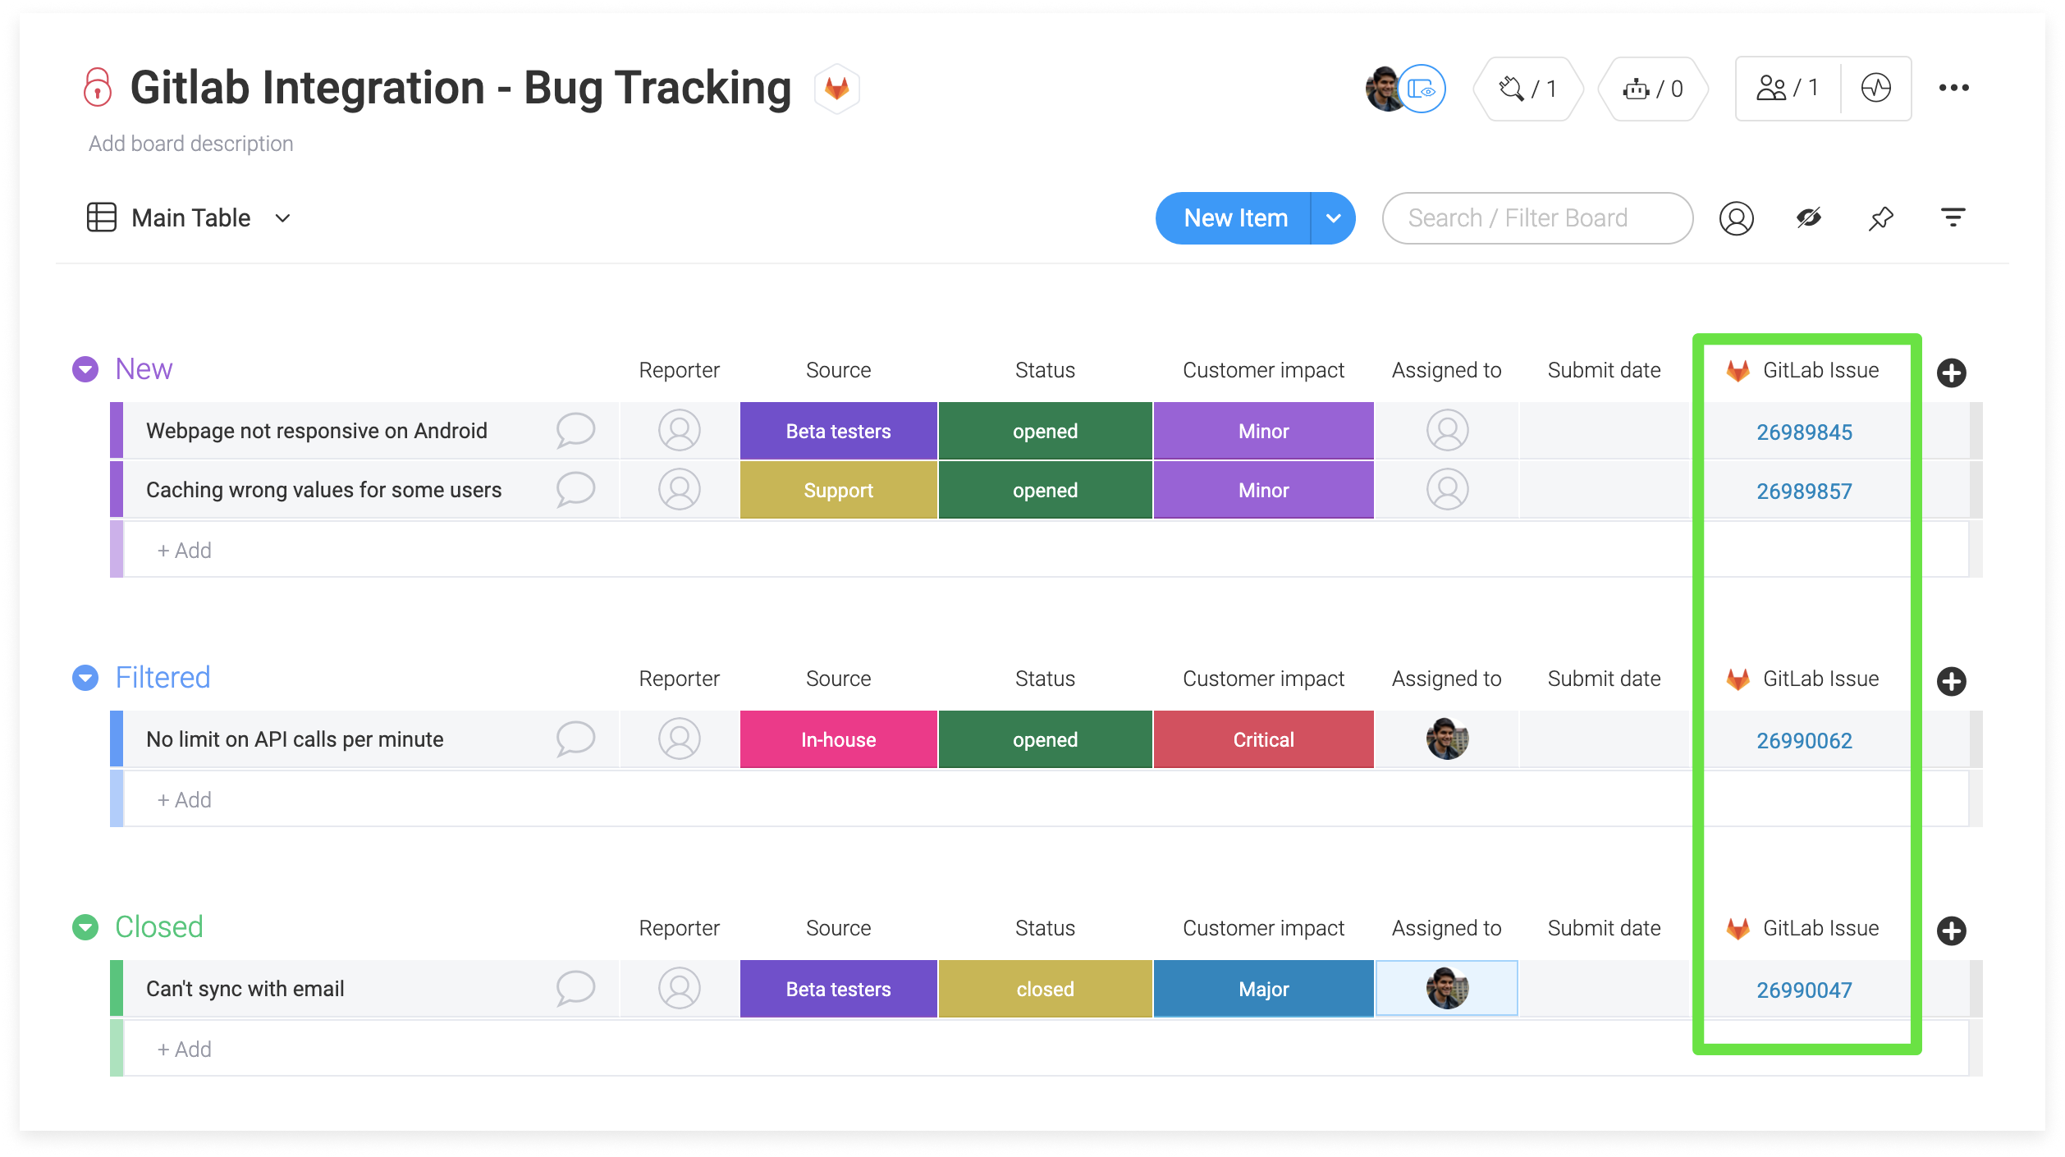The height and width of the screenshot is (1157, 2065).
Task: Click GitLab Issue column header in Closed group
Action: click(1820, 928)
